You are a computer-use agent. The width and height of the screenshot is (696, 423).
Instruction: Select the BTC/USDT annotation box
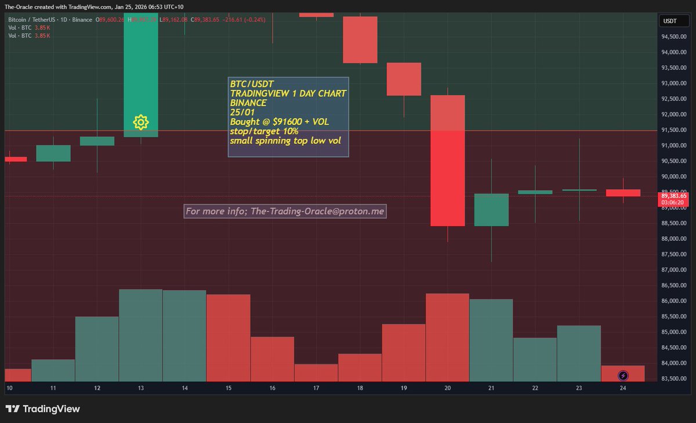[x=287, y=115]
